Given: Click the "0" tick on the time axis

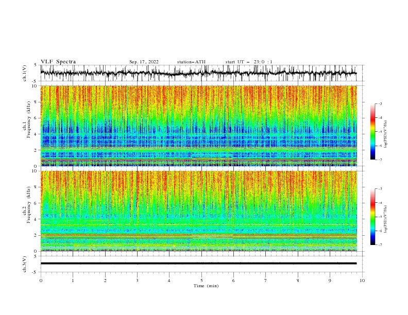Looking at the screenshot, I should (41, 281).
